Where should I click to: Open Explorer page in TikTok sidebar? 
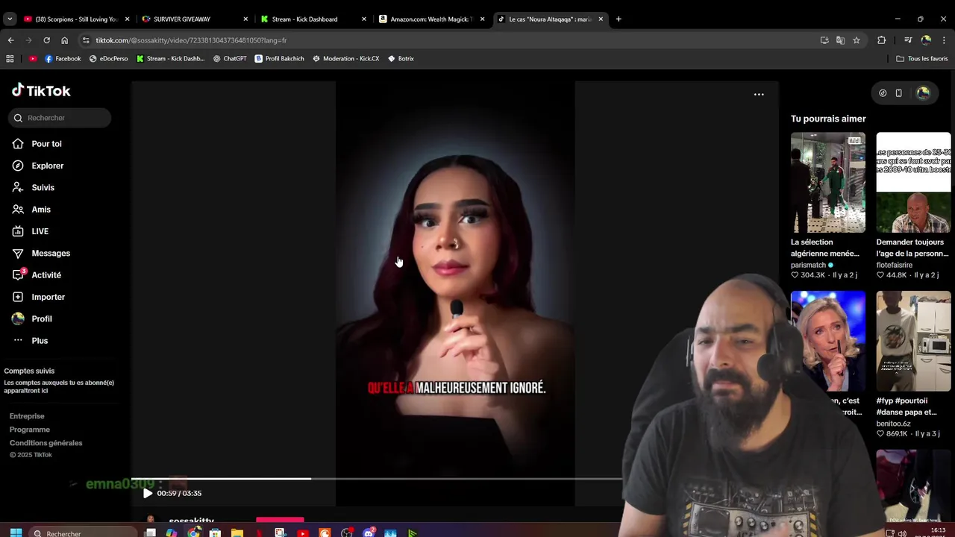(x=38, y=166)
